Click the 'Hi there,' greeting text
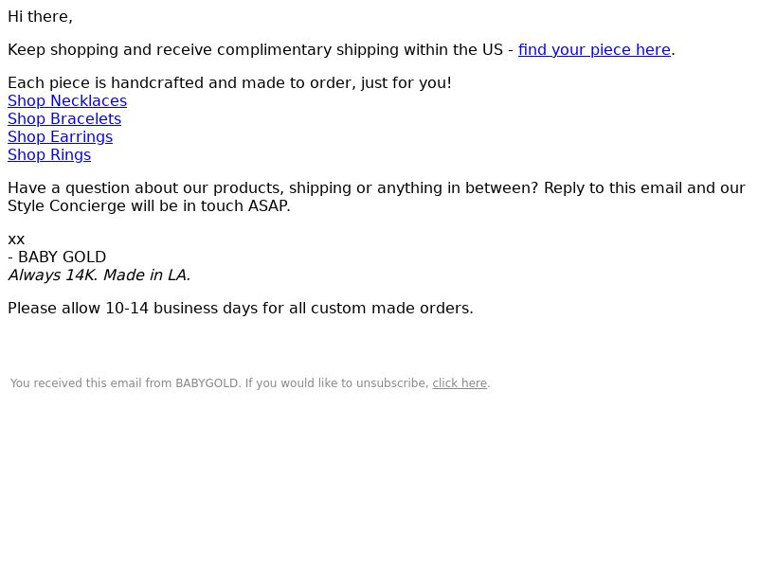The height and width of the screenshot is (568, 758). [40, 17]
